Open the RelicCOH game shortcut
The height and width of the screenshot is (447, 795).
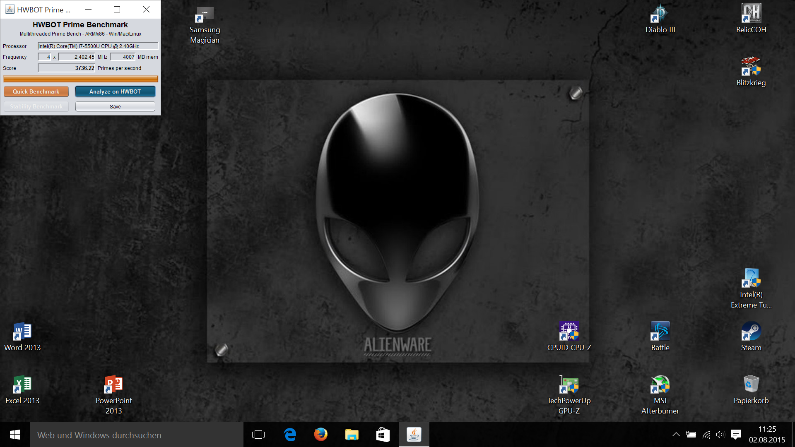[x=751, y=19]
